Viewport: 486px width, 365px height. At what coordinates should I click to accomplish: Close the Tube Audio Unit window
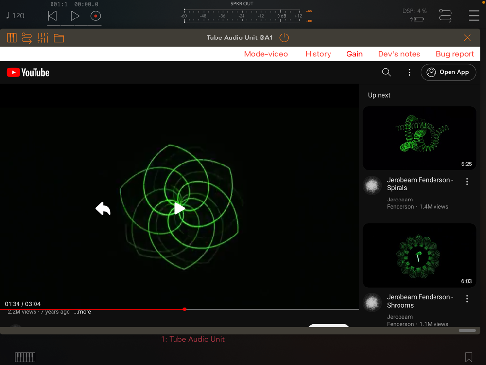tap(468, 38)
